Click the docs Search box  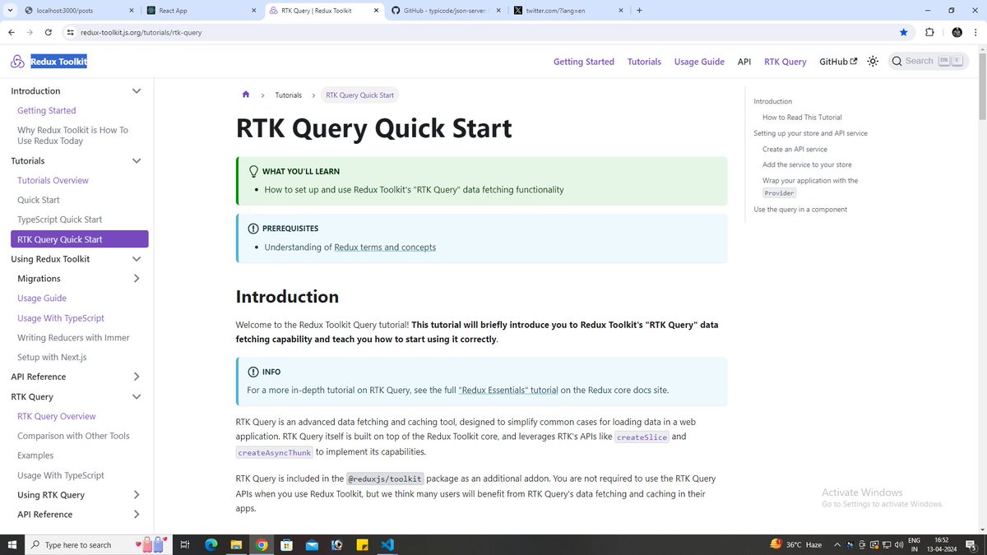tap(929, 61)
